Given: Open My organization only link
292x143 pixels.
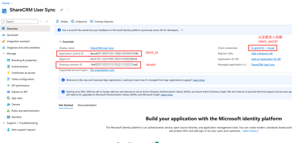Looking at the screenshot, I should tap(102, 70).
